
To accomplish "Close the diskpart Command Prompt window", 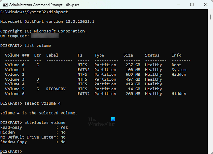I will pyautogui.click(x=206, y=5).
